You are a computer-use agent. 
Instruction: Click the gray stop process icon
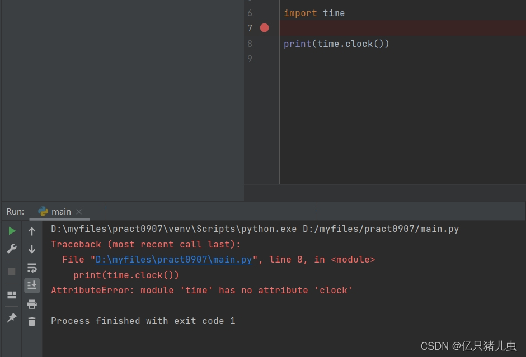coord(11,272)
